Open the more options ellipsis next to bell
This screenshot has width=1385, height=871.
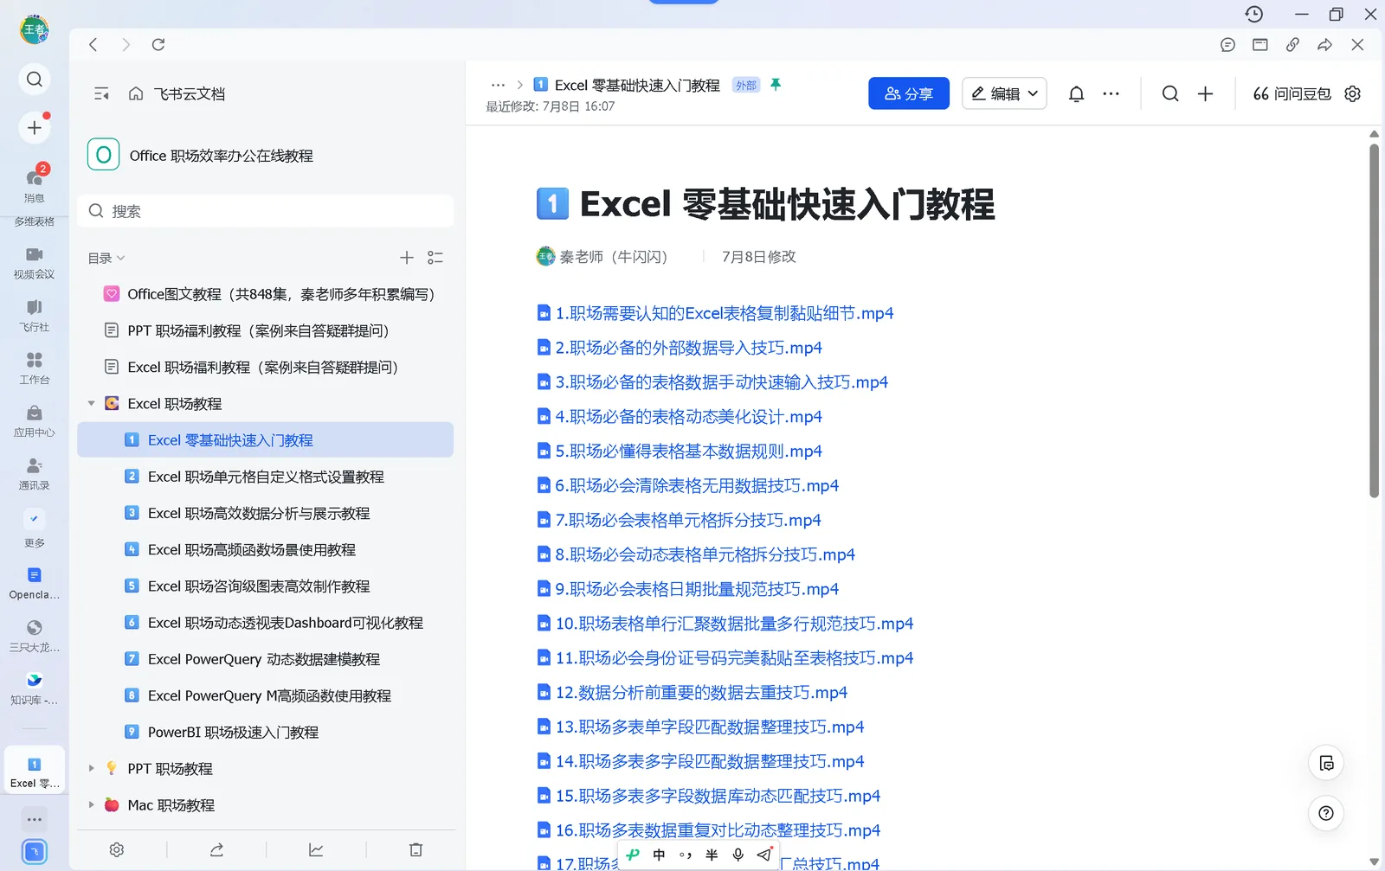pos(1111,93)
